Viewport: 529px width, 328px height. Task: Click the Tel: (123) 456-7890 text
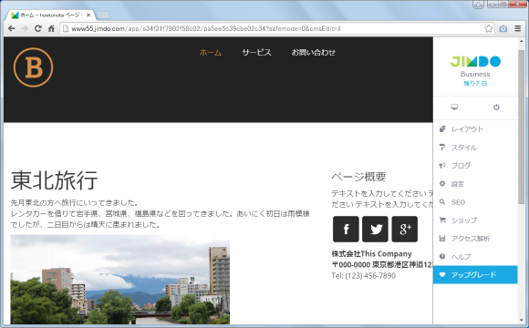click(x=363, y=276)
